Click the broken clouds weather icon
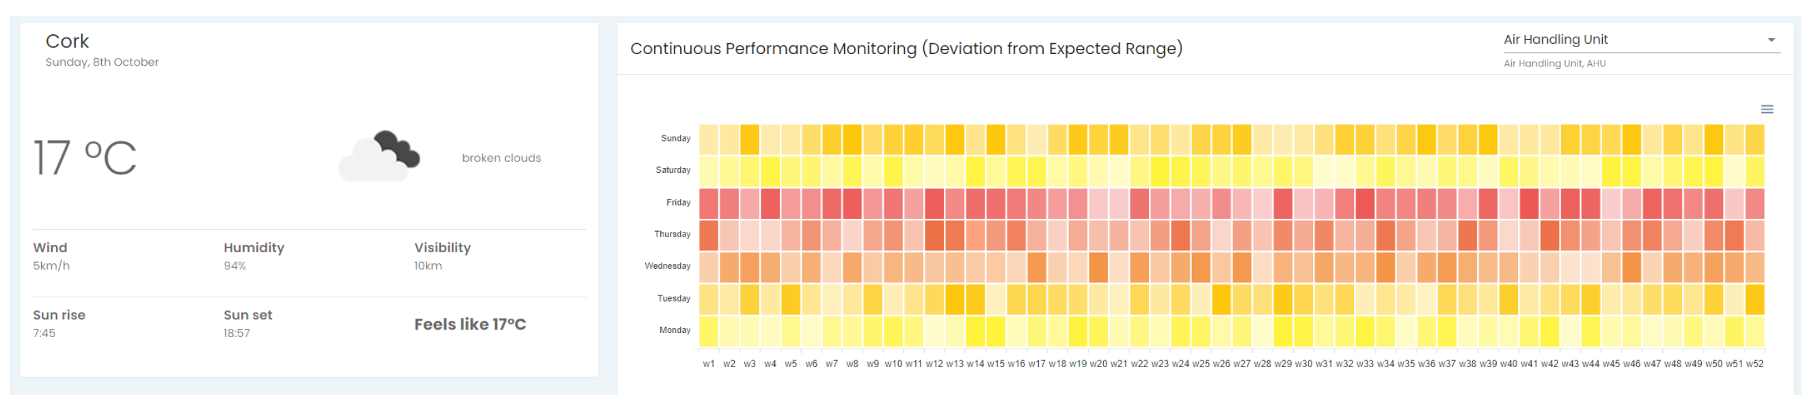The height and width of the screenshot is (415, 1816). [381, 157]
